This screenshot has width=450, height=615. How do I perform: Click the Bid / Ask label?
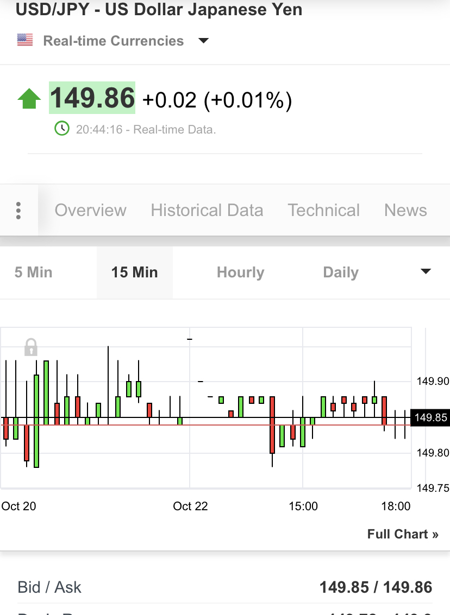tap(49, 587)
